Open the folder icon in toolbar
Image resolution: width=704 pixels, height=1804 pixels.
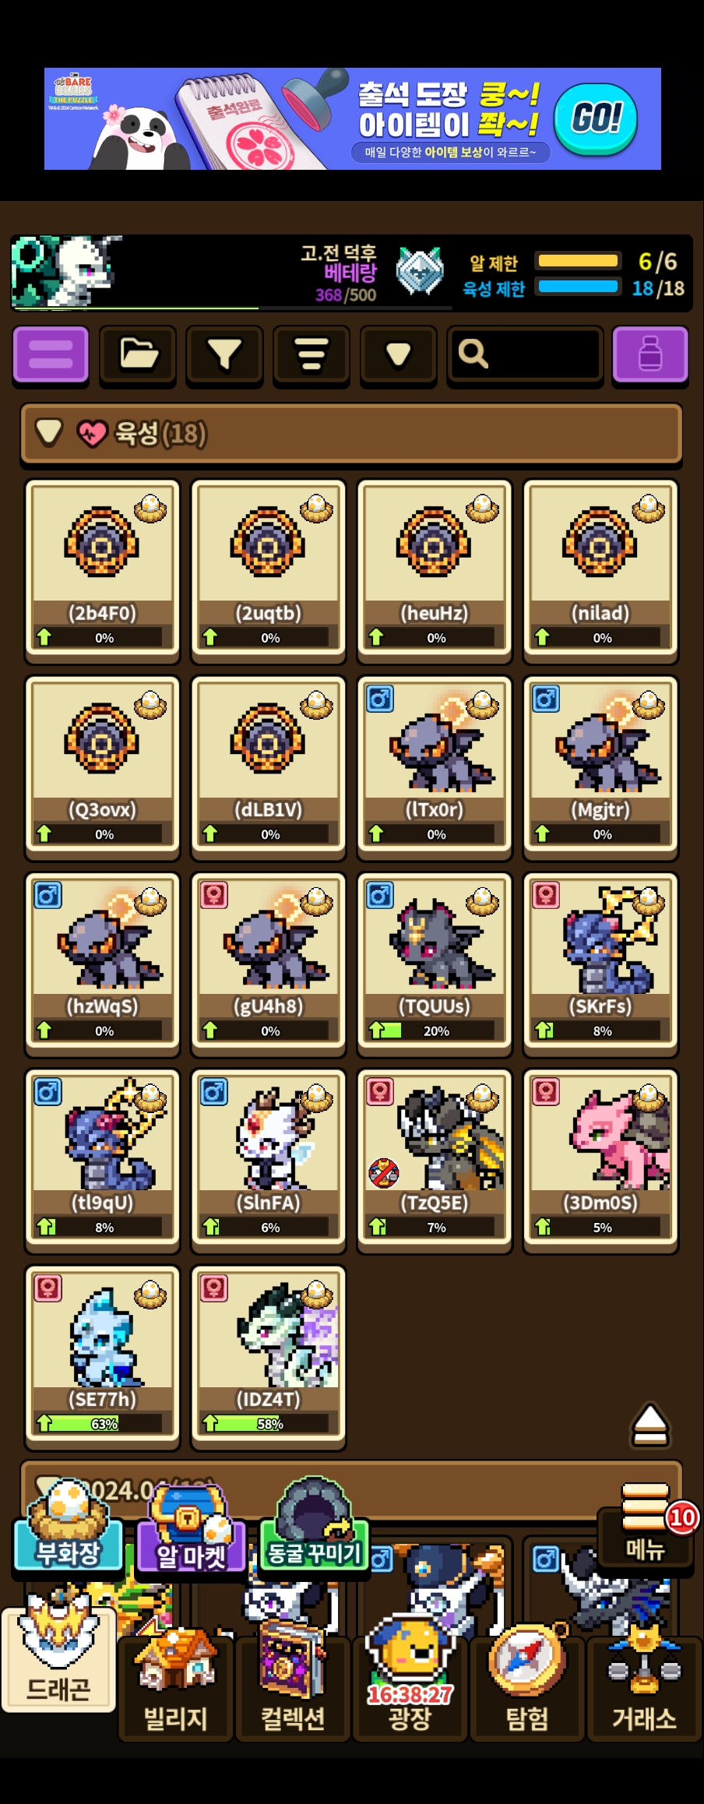point(138,354)
